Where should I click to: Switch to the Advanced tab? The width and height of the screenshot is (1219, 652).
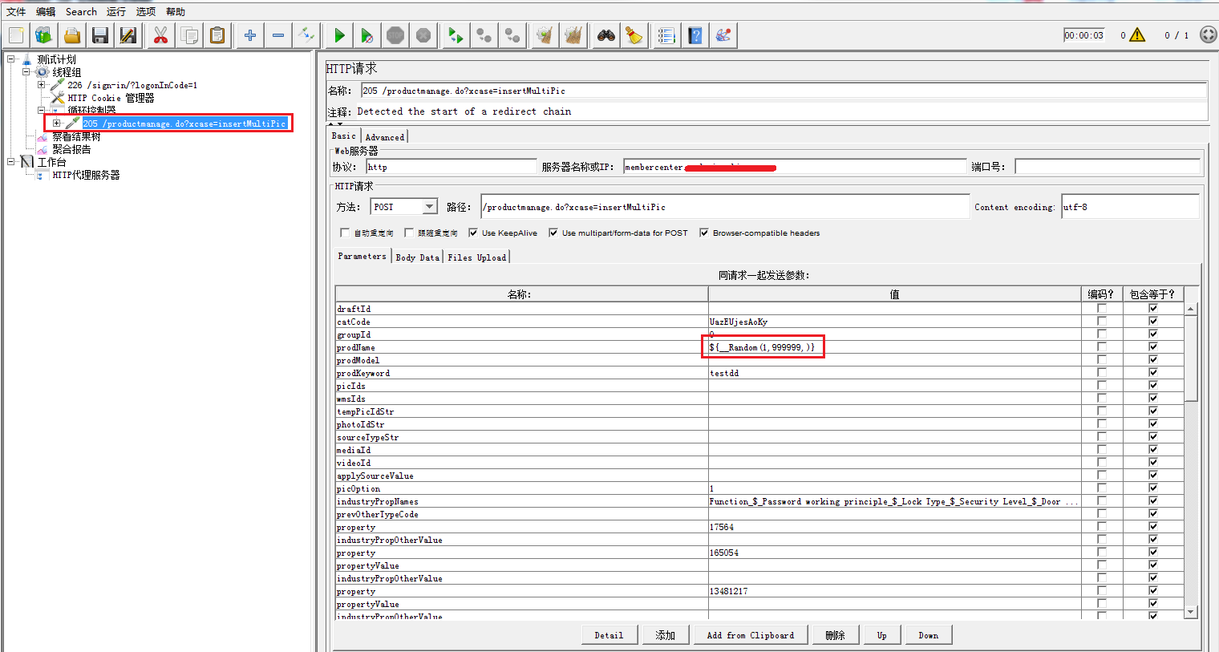[x=385, y=137]
